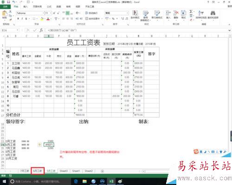Image resolution: width=232 pixels, height=185 pixels.
Task: Open the Sheet3 sheet tab
Action: (x=64, y=171)
